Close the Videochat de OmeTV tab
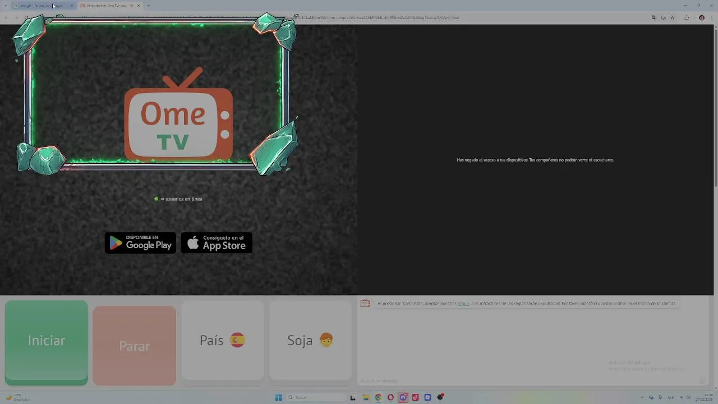The width and height of the screenshot is (718, 404). [x=138, y=6]
